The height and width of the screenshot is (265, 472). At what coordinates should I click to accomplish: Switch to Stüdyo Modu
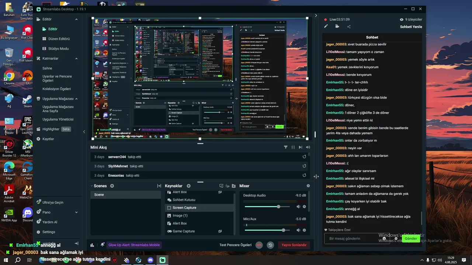pyautogui.click(x=55, y=49)
